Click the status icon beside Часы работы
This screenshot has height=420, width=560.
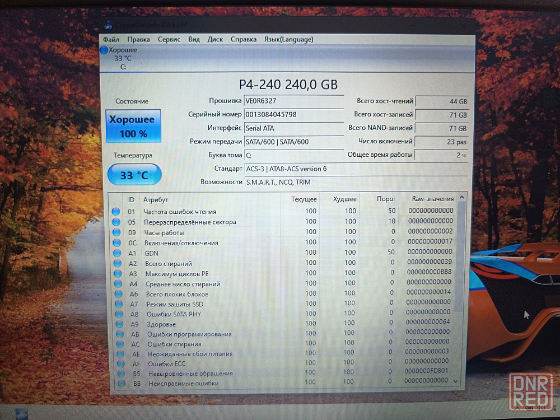coord(116,232)
